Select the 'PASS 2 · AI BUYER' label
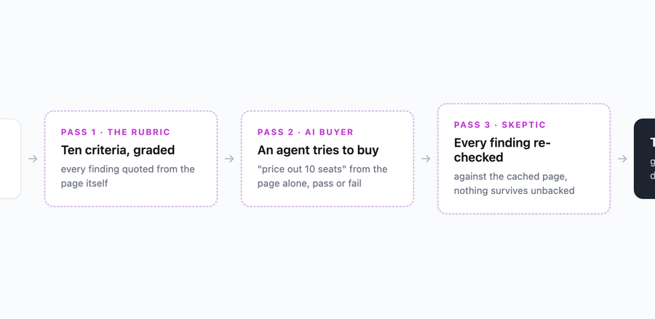The width and height of the screenshot is (655, 319). 306,132
